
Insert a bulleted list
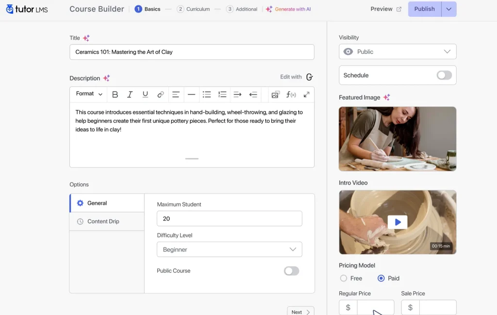coord(207,95)
